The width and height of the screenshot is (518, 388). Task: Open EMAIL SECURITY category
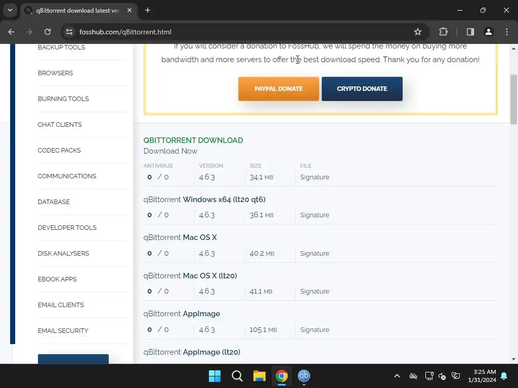click(63, 330)
